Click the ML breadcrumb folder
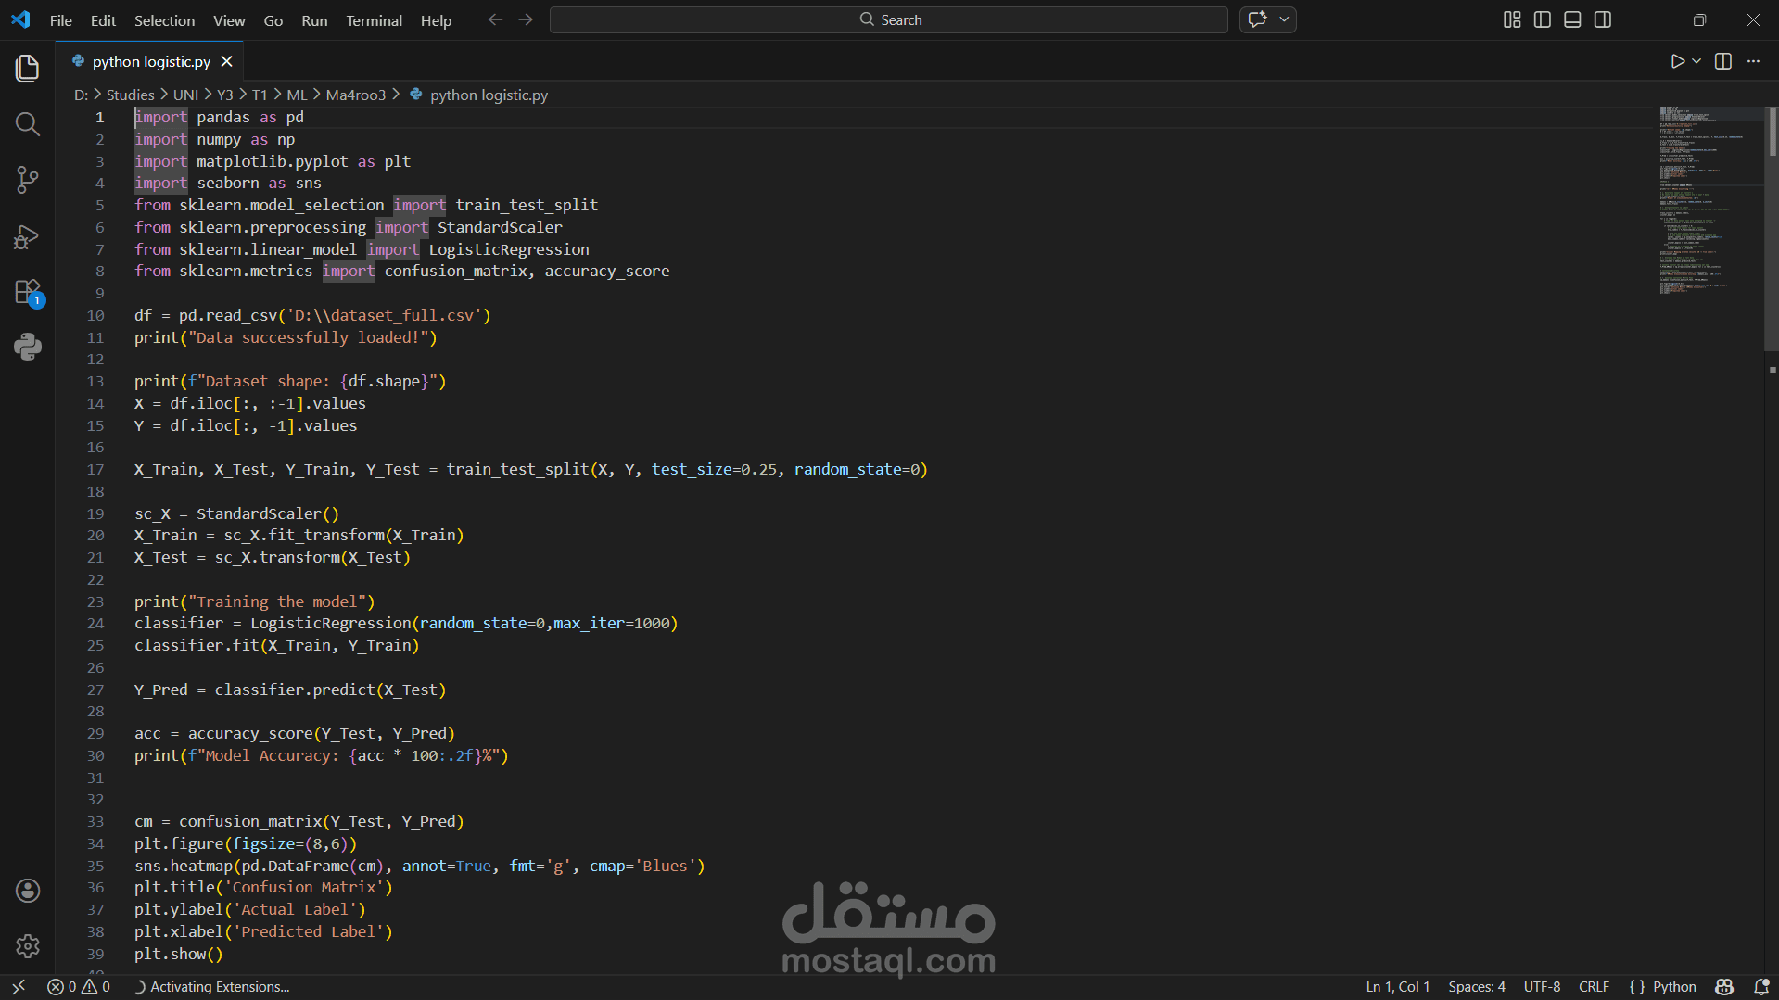 tap(297, 95)
